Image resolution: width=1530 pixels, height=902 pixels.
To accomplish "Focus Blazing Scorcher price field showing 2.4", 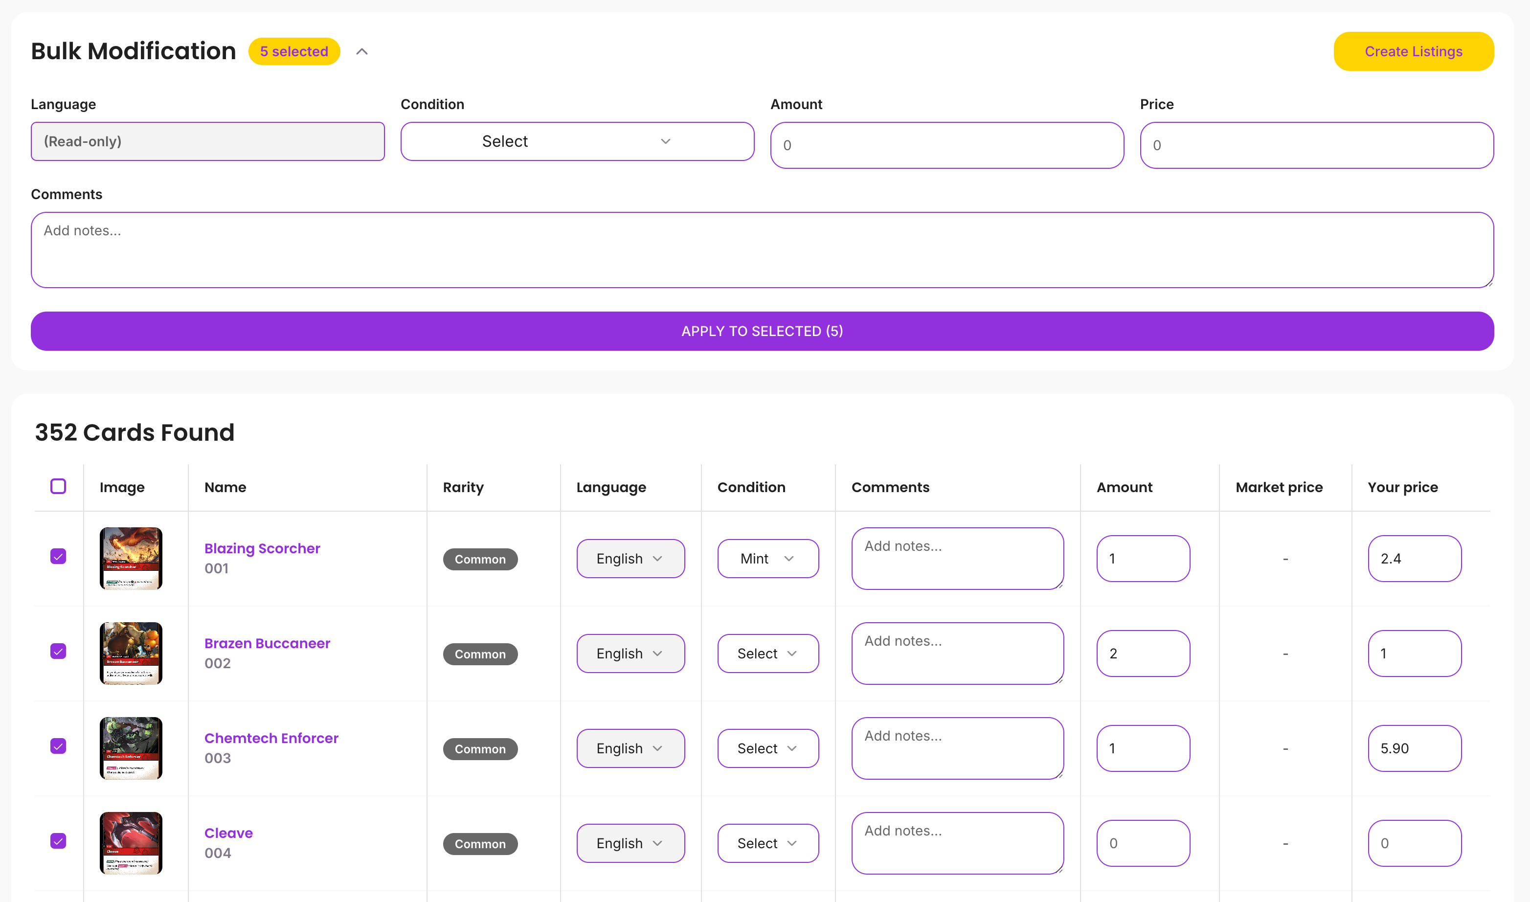I will pyautogui.click(x=1414, y=559).
